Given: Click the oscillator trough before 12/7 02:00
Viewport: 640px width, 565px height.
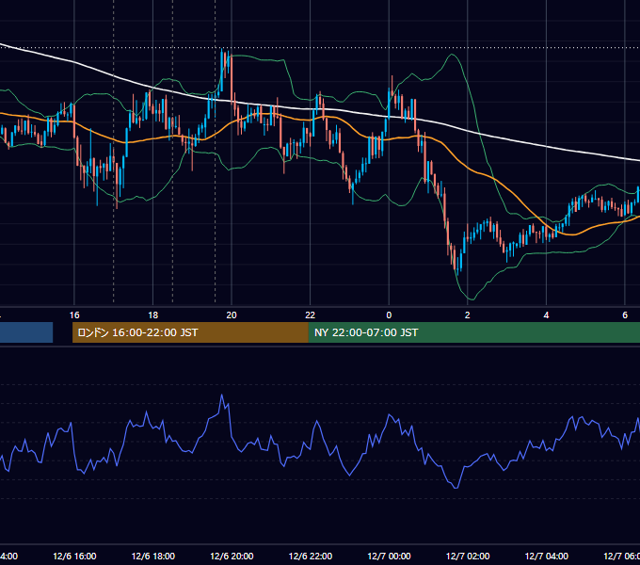Looking at the screenshot, I should click(x=456, y=488).
